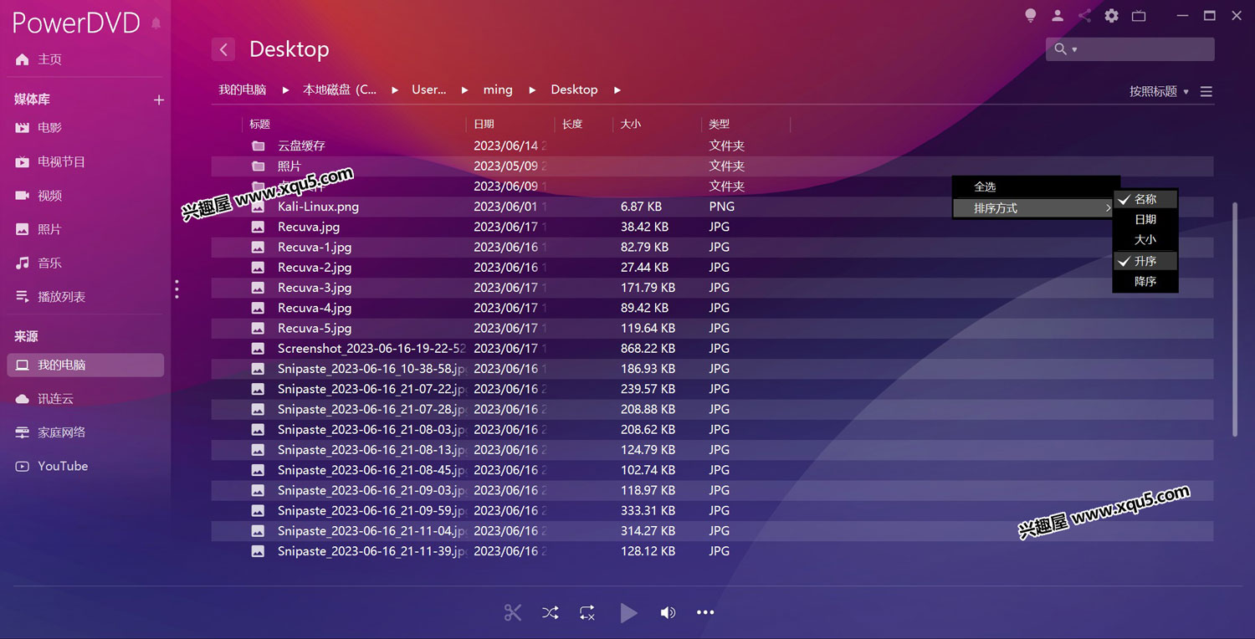
Task: Click the 日期 column header
Action: tap(484, 125)
